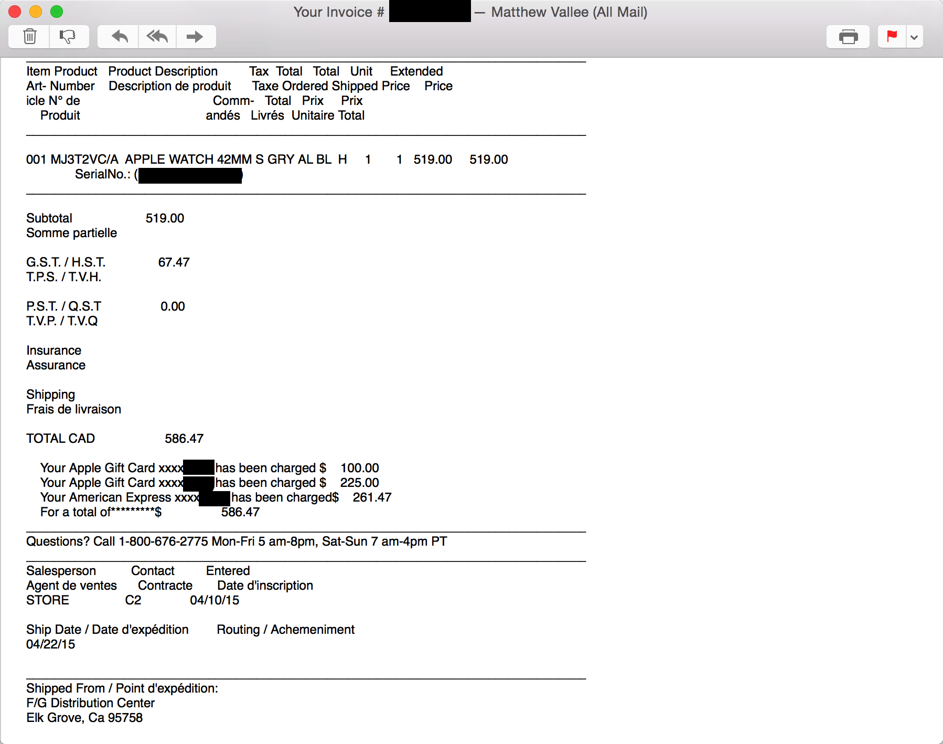Screen dimensions: 943x744
Task: Click the Elk Grove, Ca 95758 address
Action: click(x=84, y=718)
